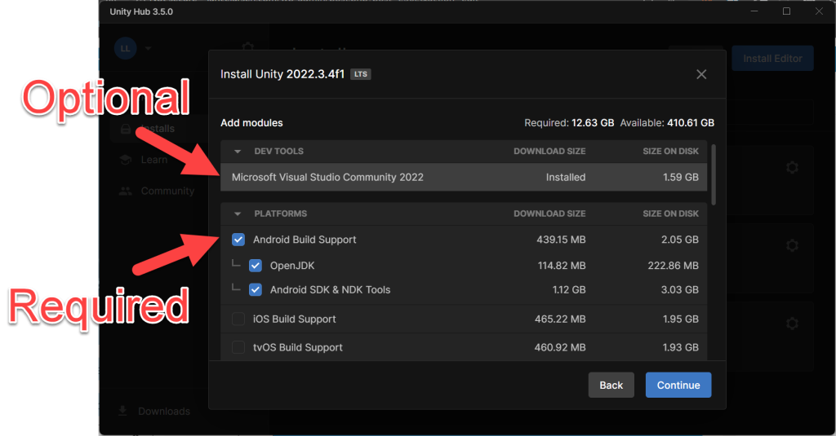This screenshot has height=436, width=836.
Task: Click the Installs lock icon
Action: [126, 129]
